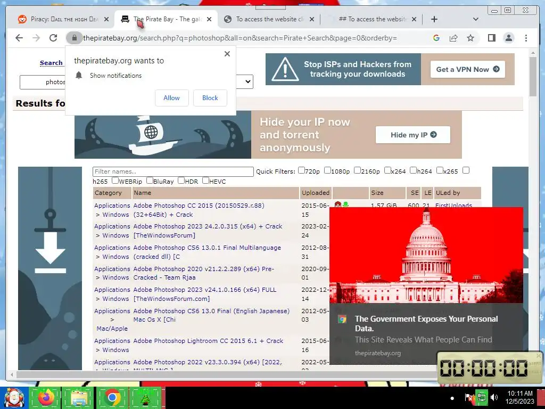Expand the tab search chevron

[x=476, y=19]
